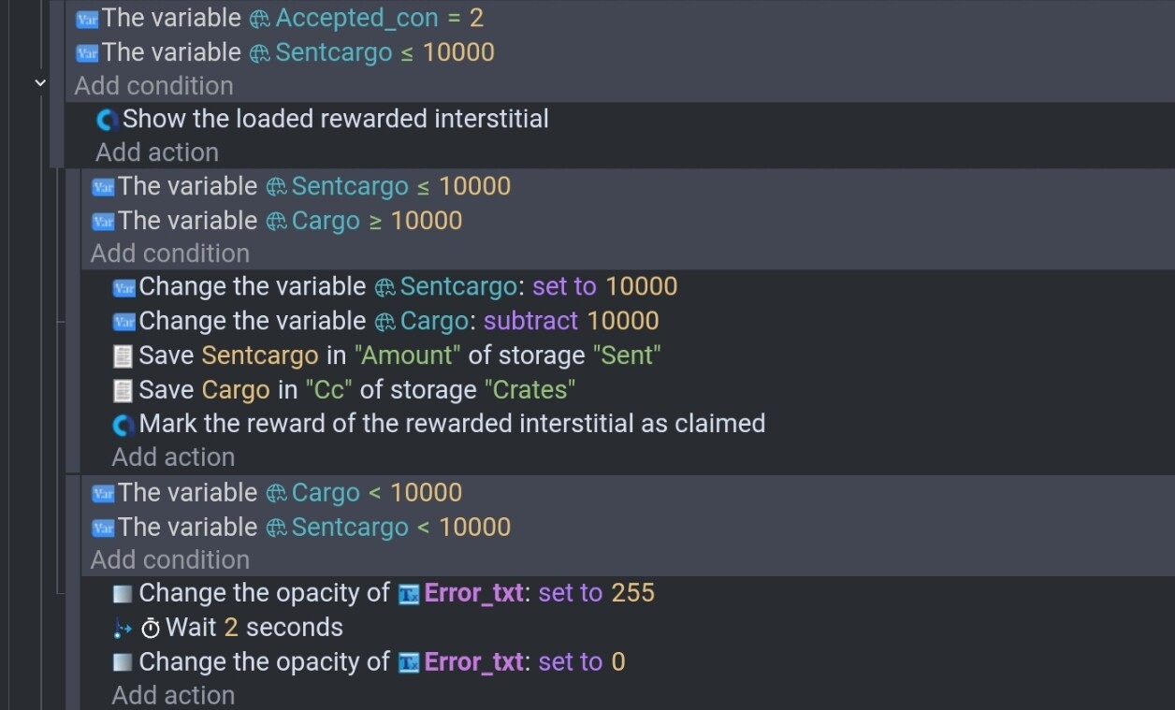Image resolution: width=1175 pixels, height=710 pixels.
Task: Click Add action below Mark the reward as claimed
Action: pyautogui.click(x=173, y=457)
